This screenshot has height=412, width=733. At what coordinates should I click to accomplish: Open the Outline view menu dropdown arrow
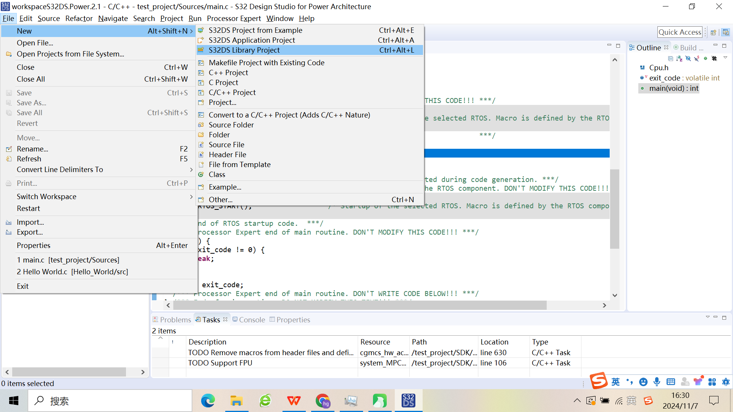click(x=725, y=58)
